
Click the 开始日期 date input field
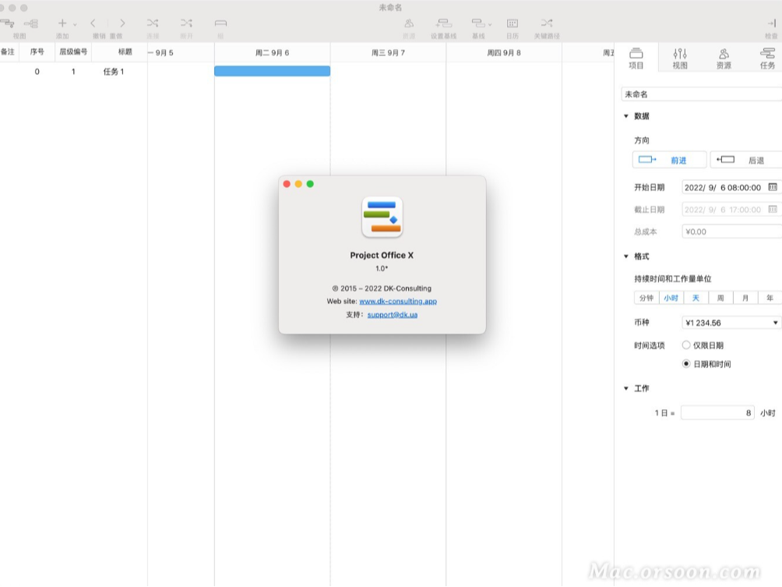click(724, 187)
